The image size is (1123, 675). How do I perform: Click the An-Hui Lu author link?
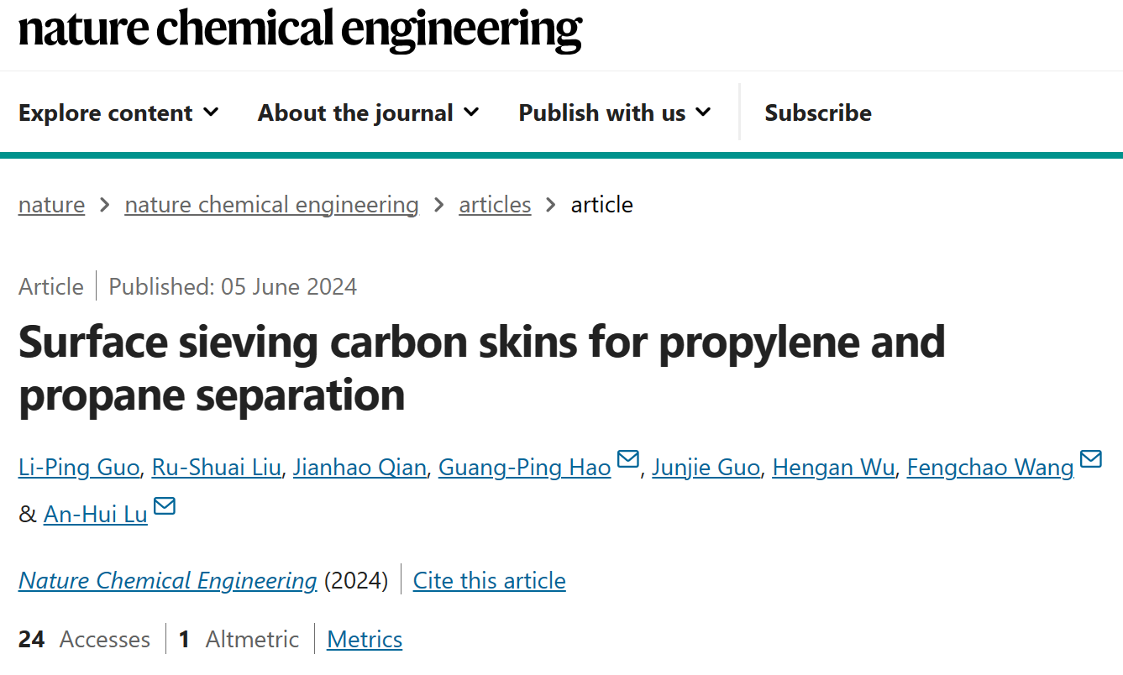point(96,514)
